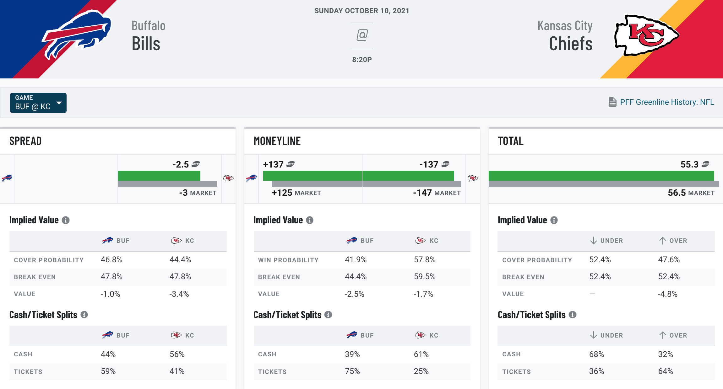Click Chiefs icon right of spread bar

[229, 178]
